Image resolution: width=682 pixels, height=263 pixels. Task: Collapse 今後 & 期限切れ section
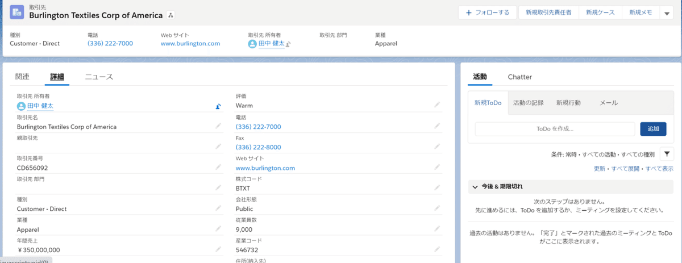pyautogui.click(x=475, y=186)
